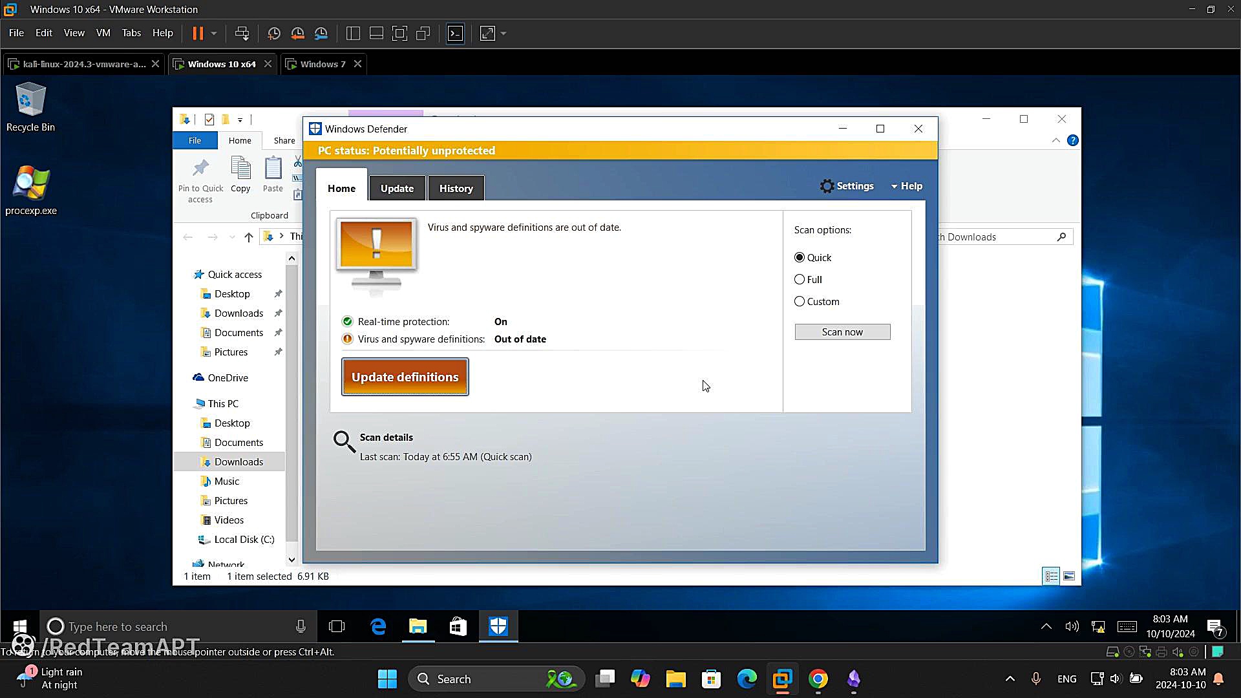Open Chrome from host taskbar

pyautogui.click(x=818, y=679)
